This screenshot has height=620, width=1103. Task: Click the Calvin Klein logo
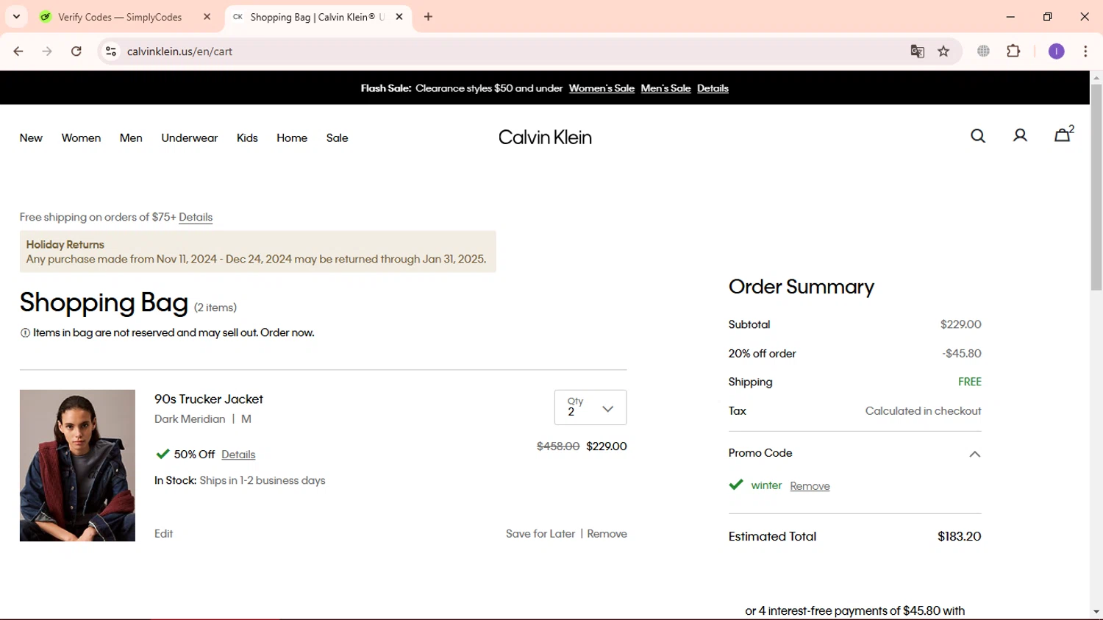pos(545,138)
